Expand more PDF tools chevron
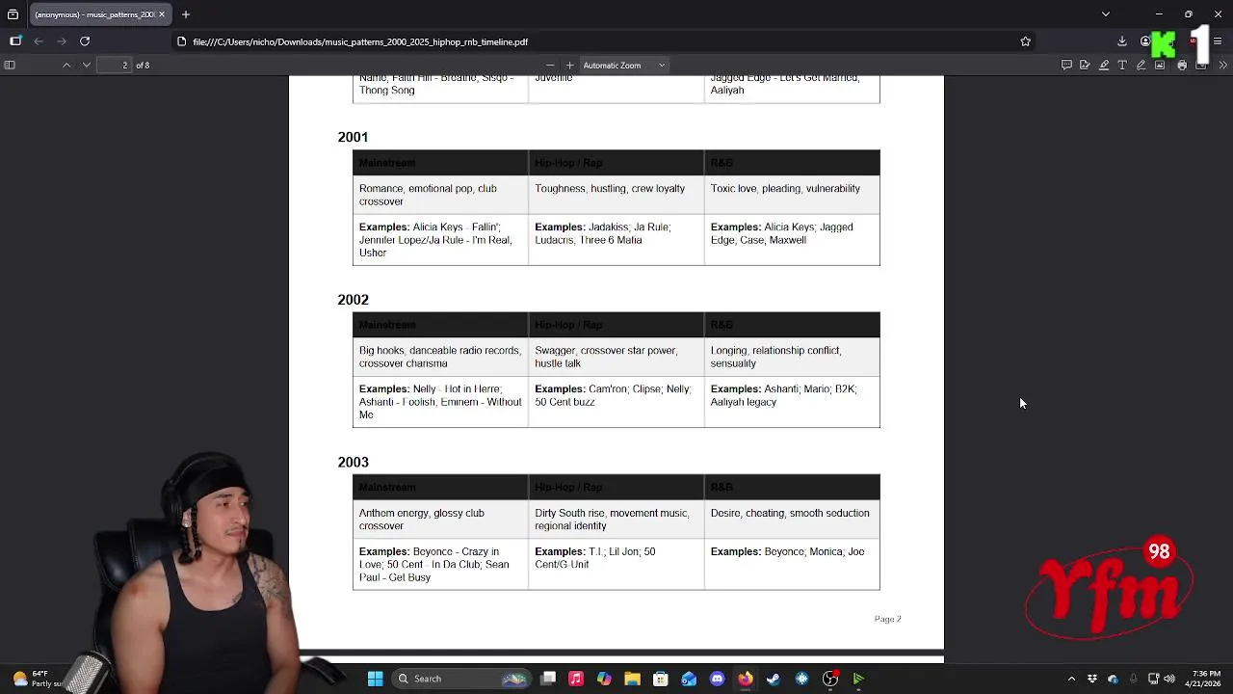Viewport: 1233px width, 694px height. (1223, 66)
